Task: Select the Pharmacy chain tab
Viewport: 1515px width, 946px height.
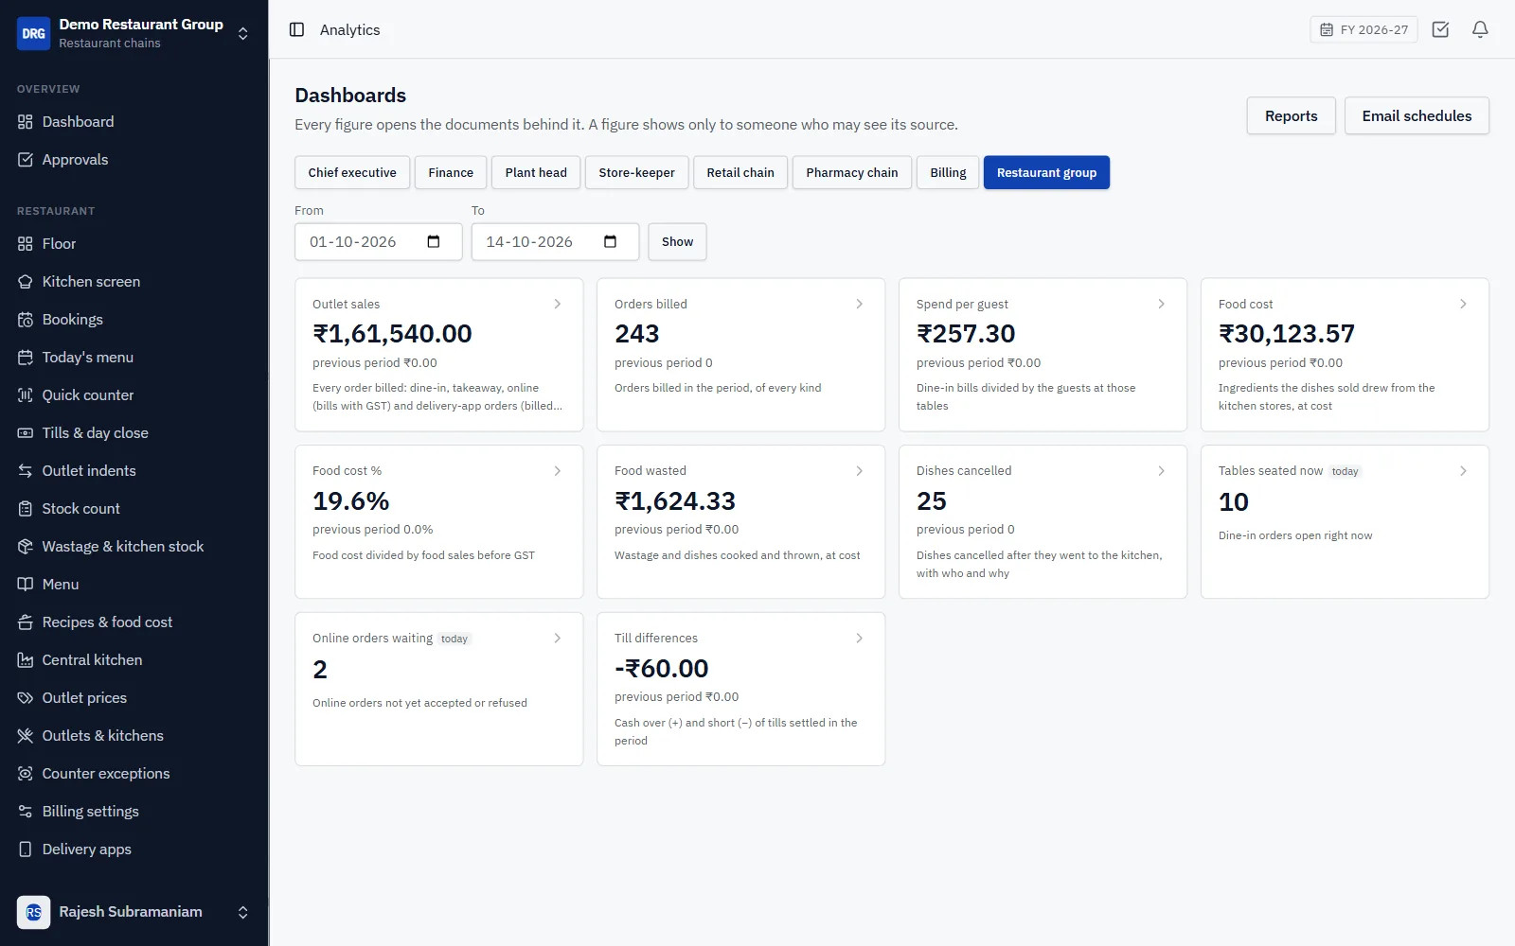Action: pyautogui.click(x=852, y=172)
